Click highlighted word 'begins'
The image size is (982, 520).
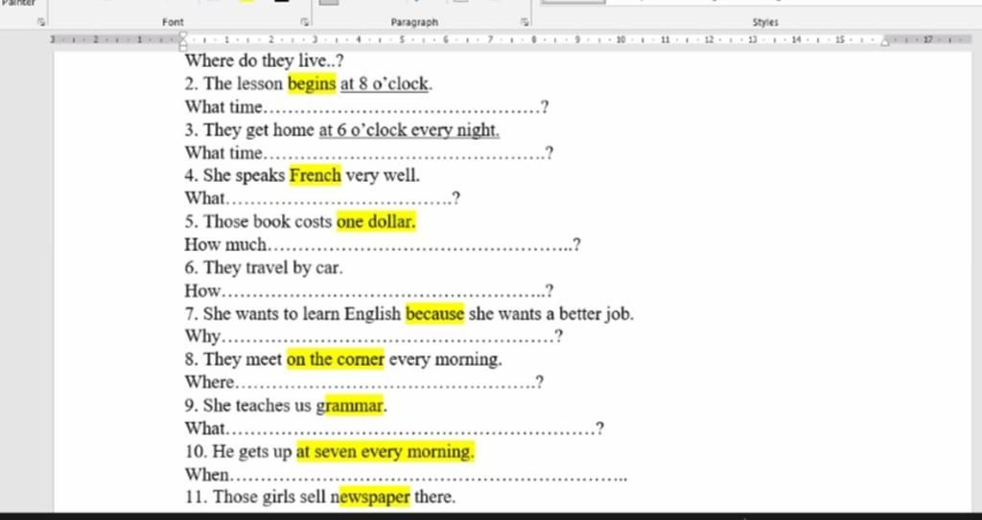point(312,84)
